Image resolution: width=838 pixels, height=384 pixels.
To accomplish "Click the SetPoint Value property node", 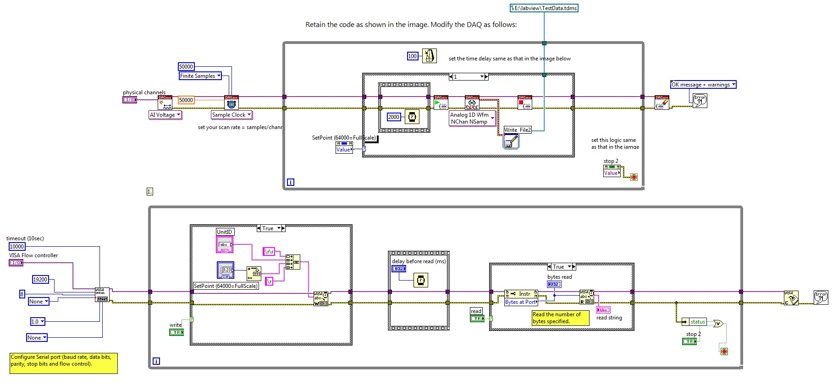I will [x=345, y=147].
